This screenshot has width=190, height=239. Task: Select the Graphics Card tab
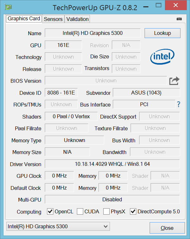click(x=24, y=19)
